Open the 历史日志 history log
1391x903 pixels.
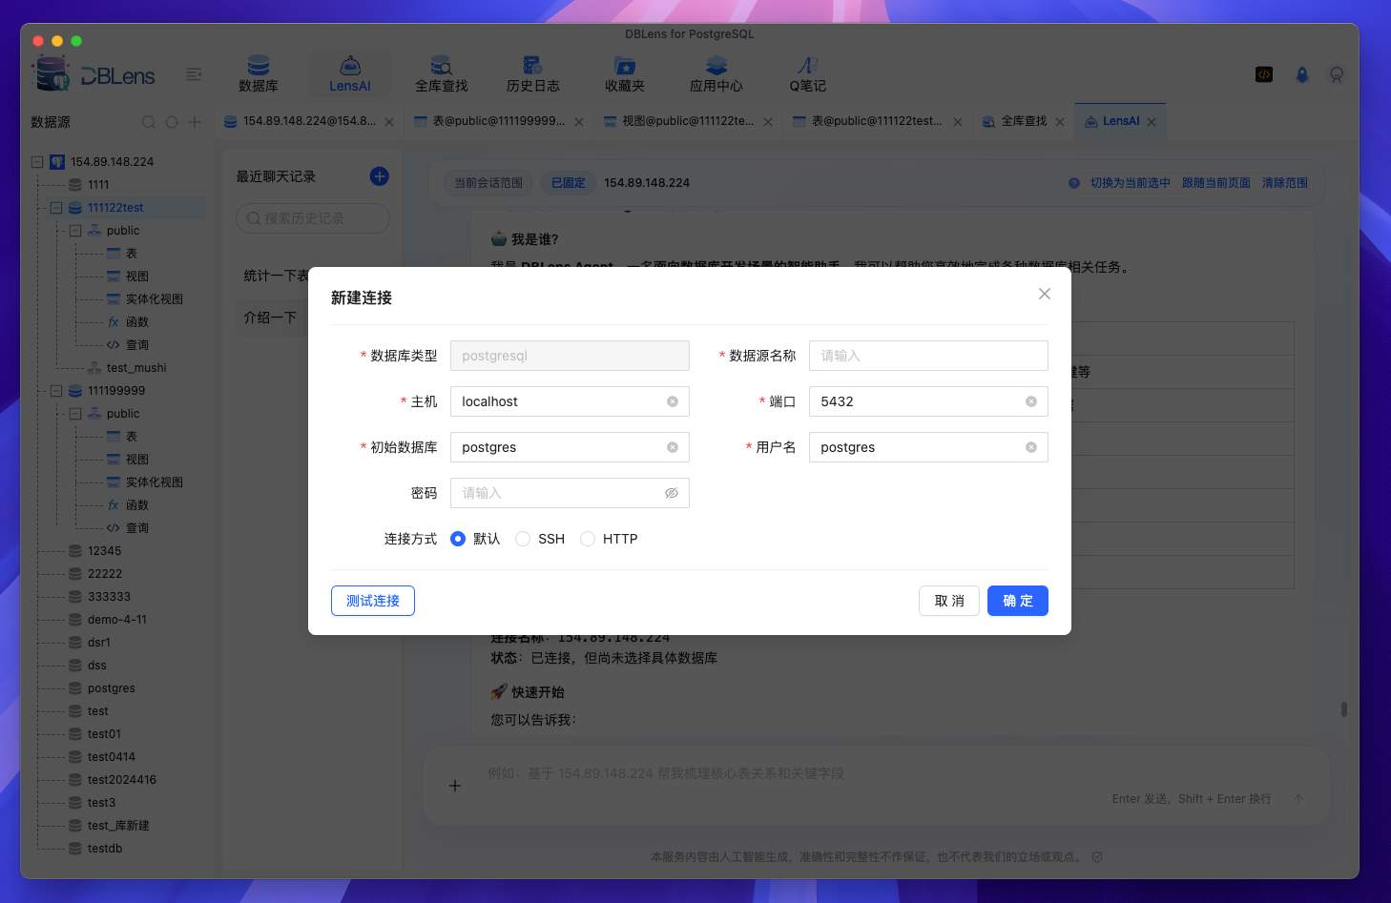tap(532, 73)
